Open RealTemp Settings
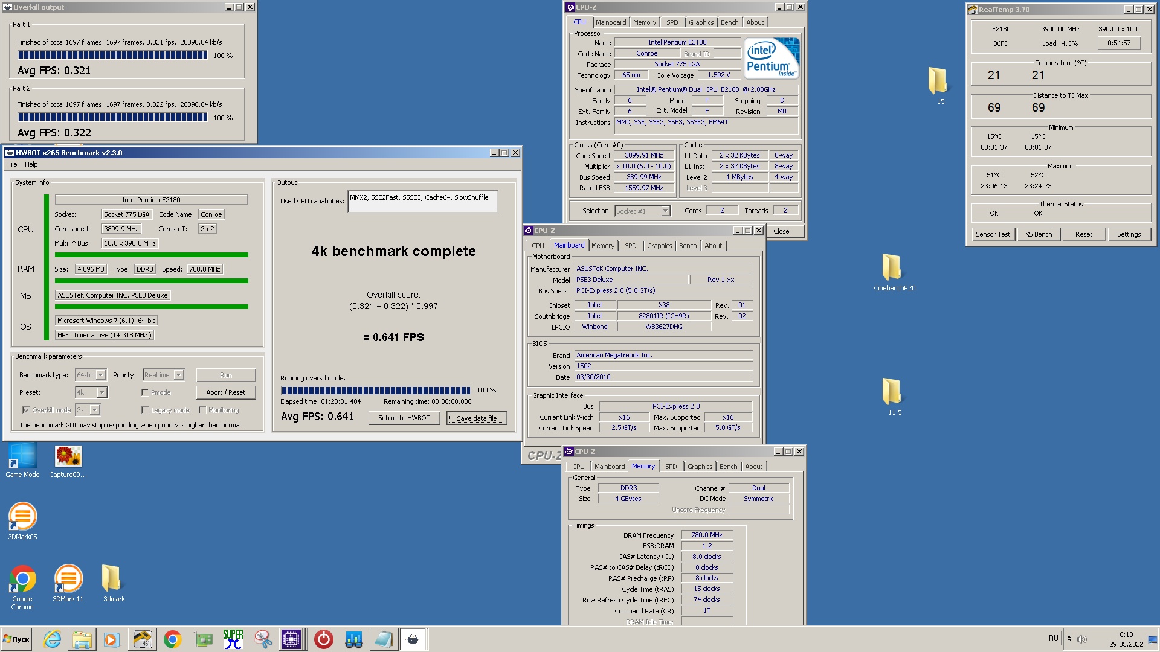1160x652 pixels. (x=1129, y=234)
